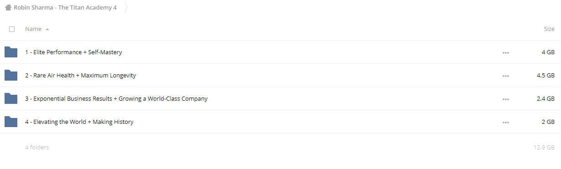
Task: Sort files by Name column header
Action: [x=33, y=29]
